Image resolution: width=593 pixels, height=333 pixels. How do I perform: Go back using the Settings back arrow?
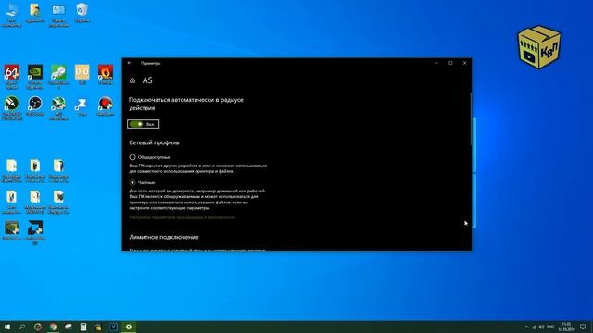click(x=130, y=63)
